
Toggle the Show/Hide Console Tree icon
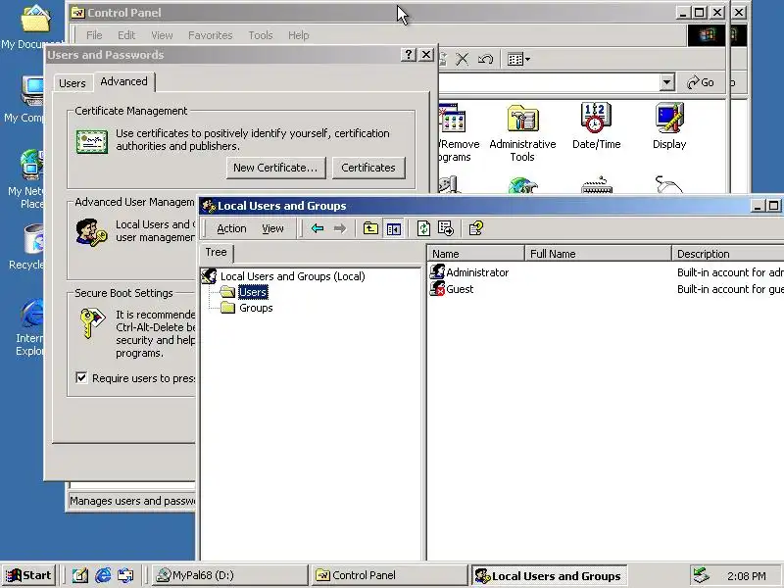pyautogui.click(x=394, y=228)
